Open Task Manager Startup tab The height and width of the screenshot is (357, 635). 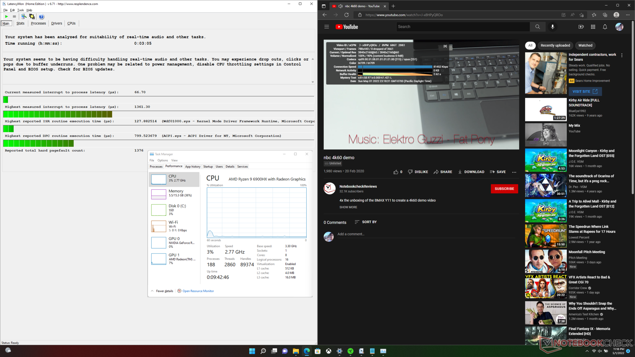208,167
